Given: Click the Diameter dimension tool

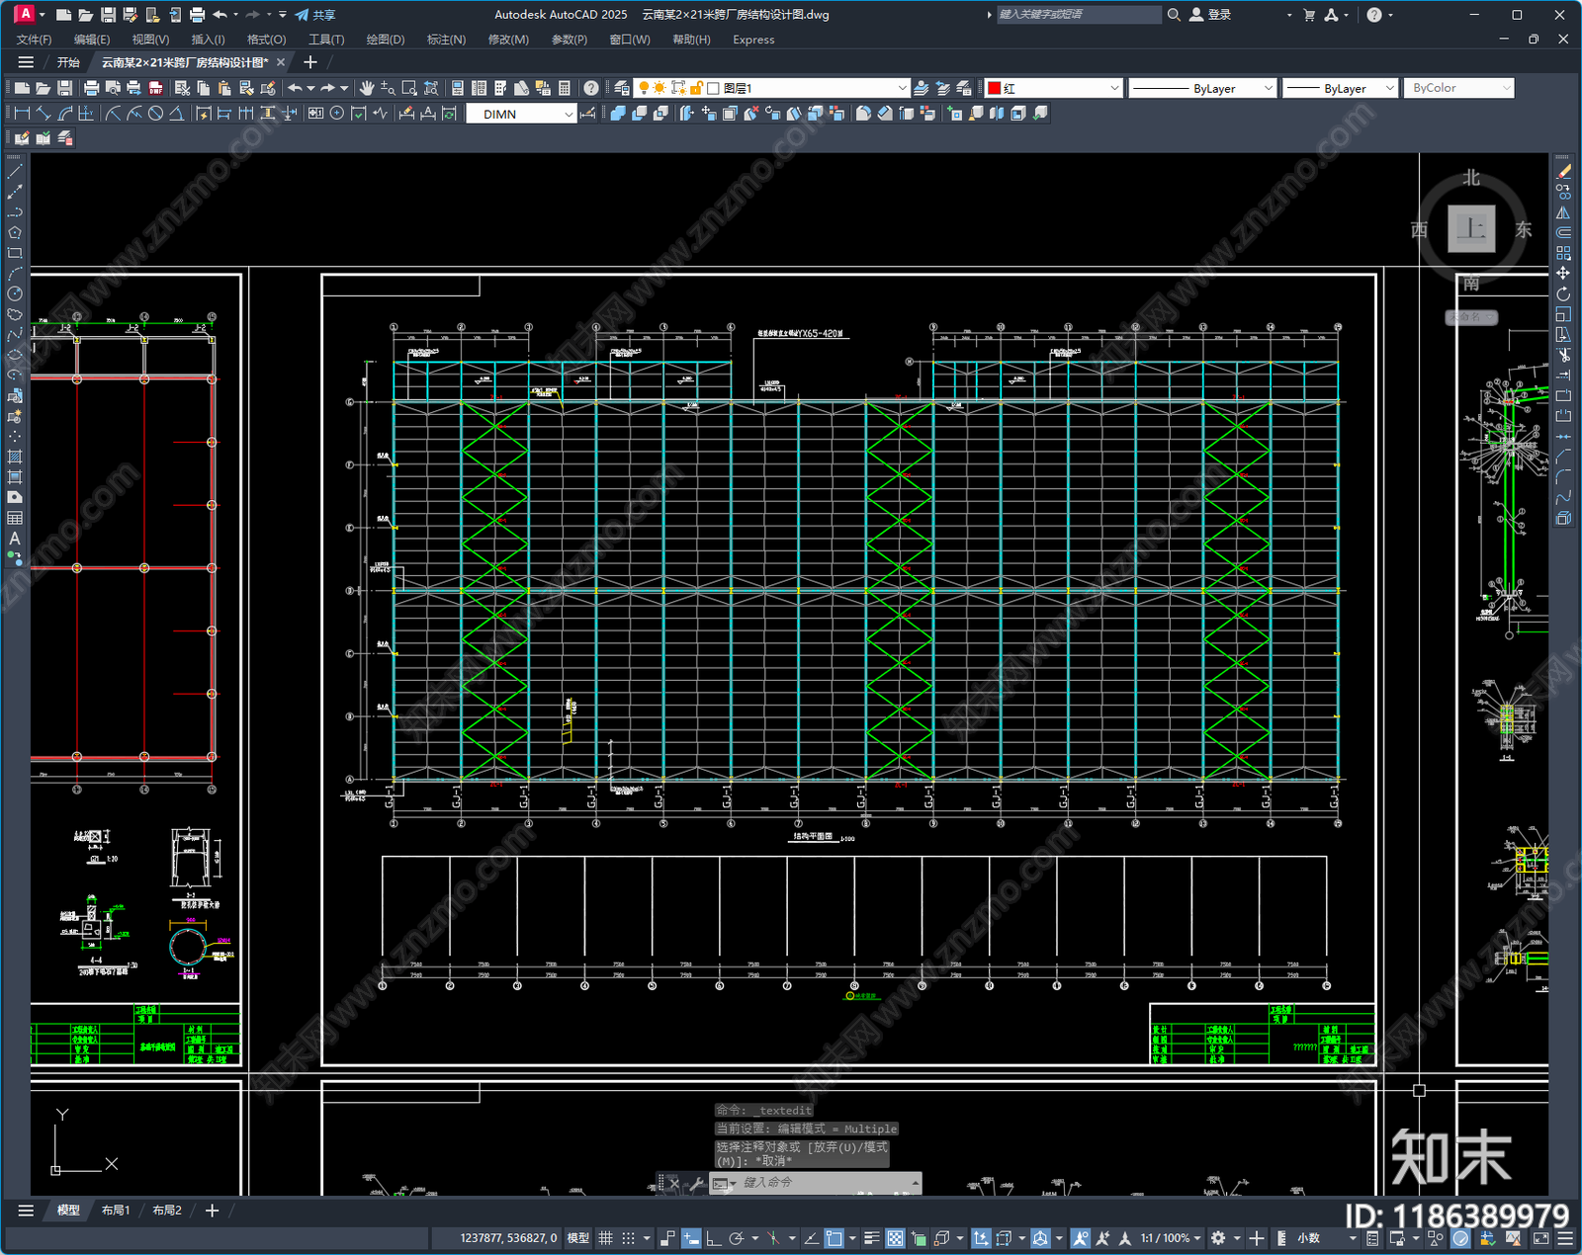Looking at the screenshot, I should click(155, 114).
